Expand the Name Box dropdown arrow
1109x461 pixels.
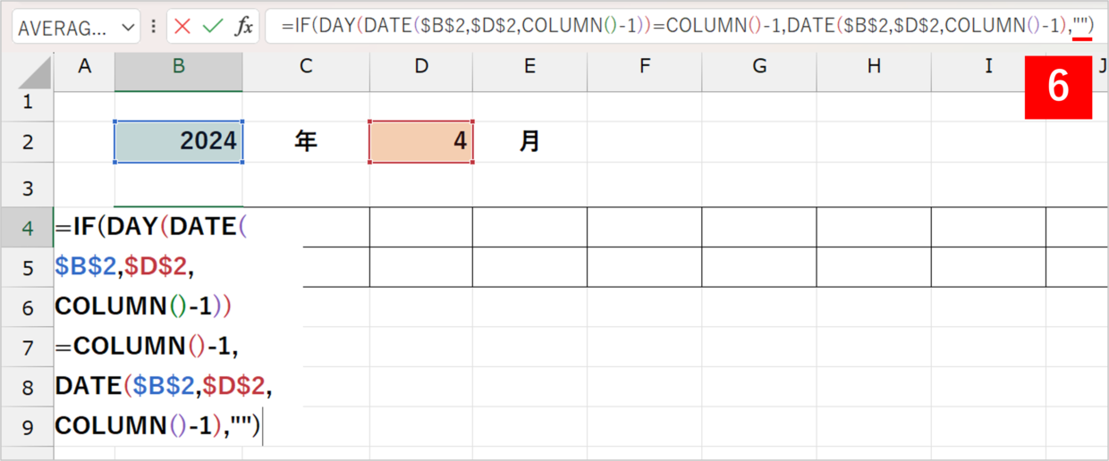pyautogui.click(x=127, y=28)
